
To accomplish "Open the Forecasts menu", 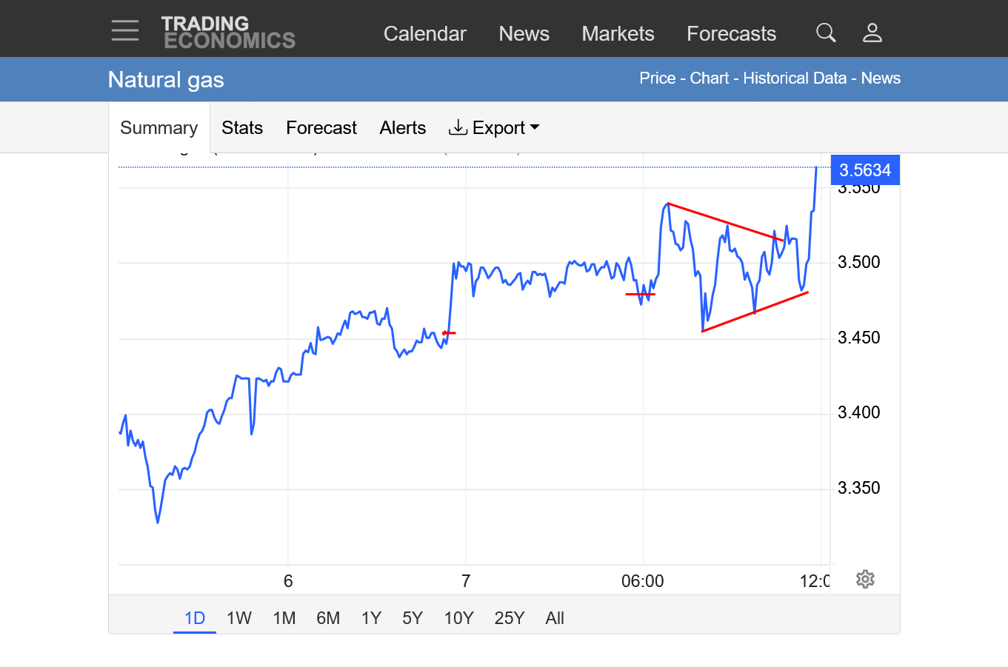I will click(731, 34).
